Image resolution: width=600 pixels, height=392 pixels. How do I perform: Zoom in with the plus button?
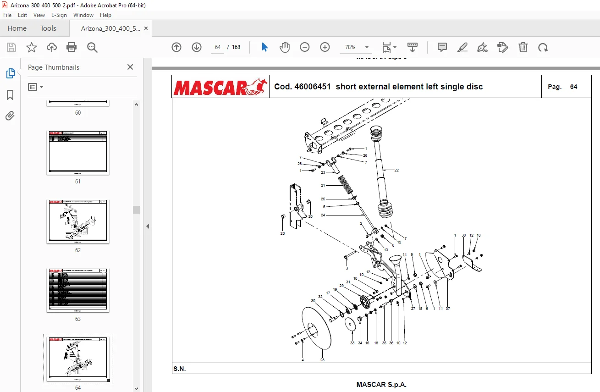pyautogui.click(x=325, y=47)
